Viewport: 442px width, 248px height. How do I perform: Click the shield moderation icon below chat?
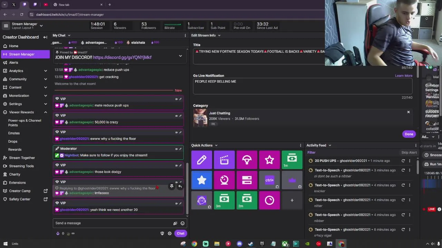[162, 234]
